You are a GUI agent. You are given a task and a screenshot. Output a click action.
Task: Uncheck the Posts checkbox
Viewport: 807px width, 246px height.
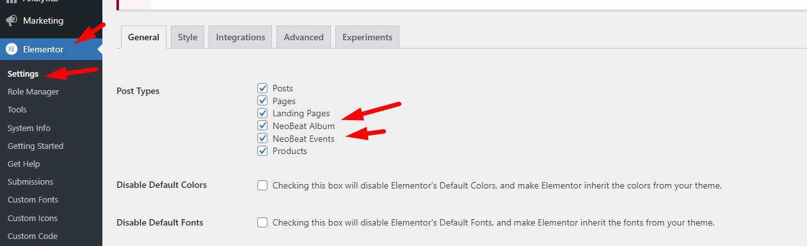coord(262,88)
